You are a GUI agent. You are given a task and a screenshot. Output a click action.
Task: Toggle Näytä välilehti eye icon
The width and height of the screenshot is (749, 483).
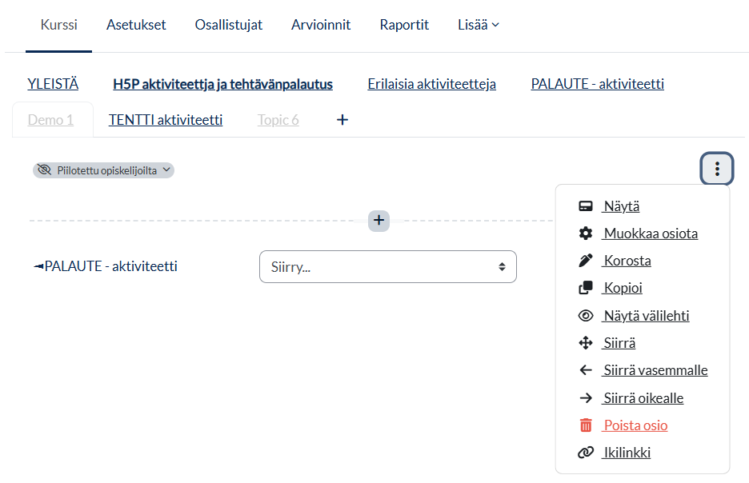click(x=585, y=316)
